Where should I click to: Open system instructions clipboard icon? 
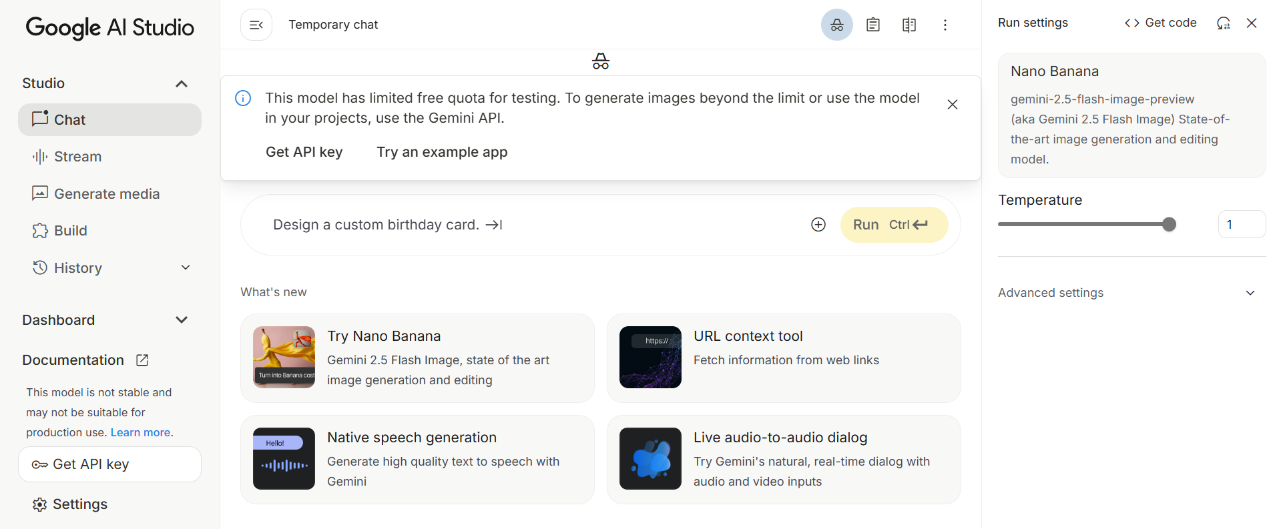click(873, 25)
